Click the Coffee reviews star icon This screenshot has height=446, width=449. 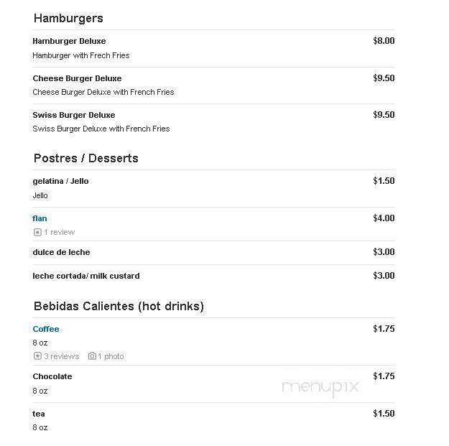[x=37, y=356]
